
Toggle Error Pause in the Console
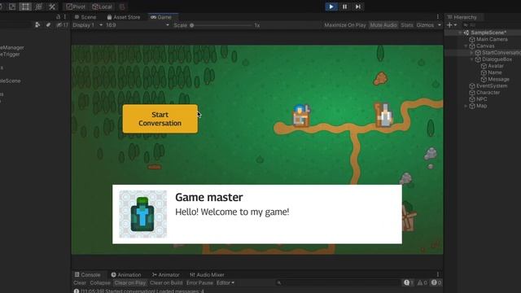[199, 282]
